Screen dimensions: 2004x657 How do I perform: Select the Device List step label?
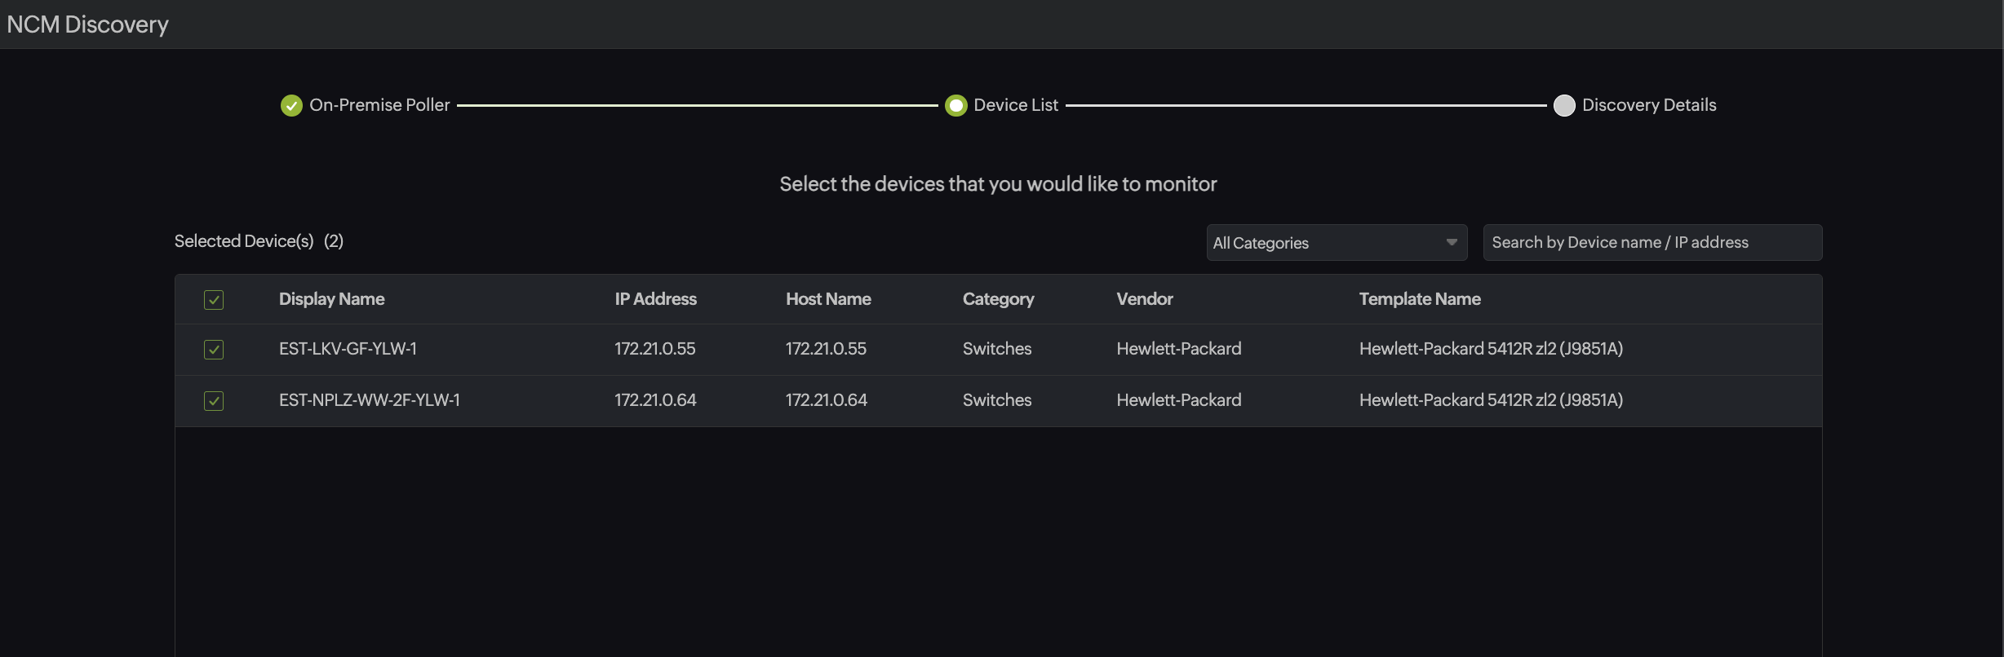coord(1015,105)
